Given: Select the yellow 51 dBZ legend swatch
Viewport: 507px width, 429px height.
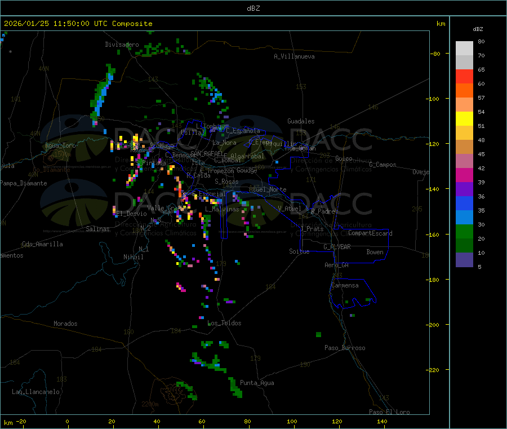Looking at the screenshot, I should (x=464, y=119).
